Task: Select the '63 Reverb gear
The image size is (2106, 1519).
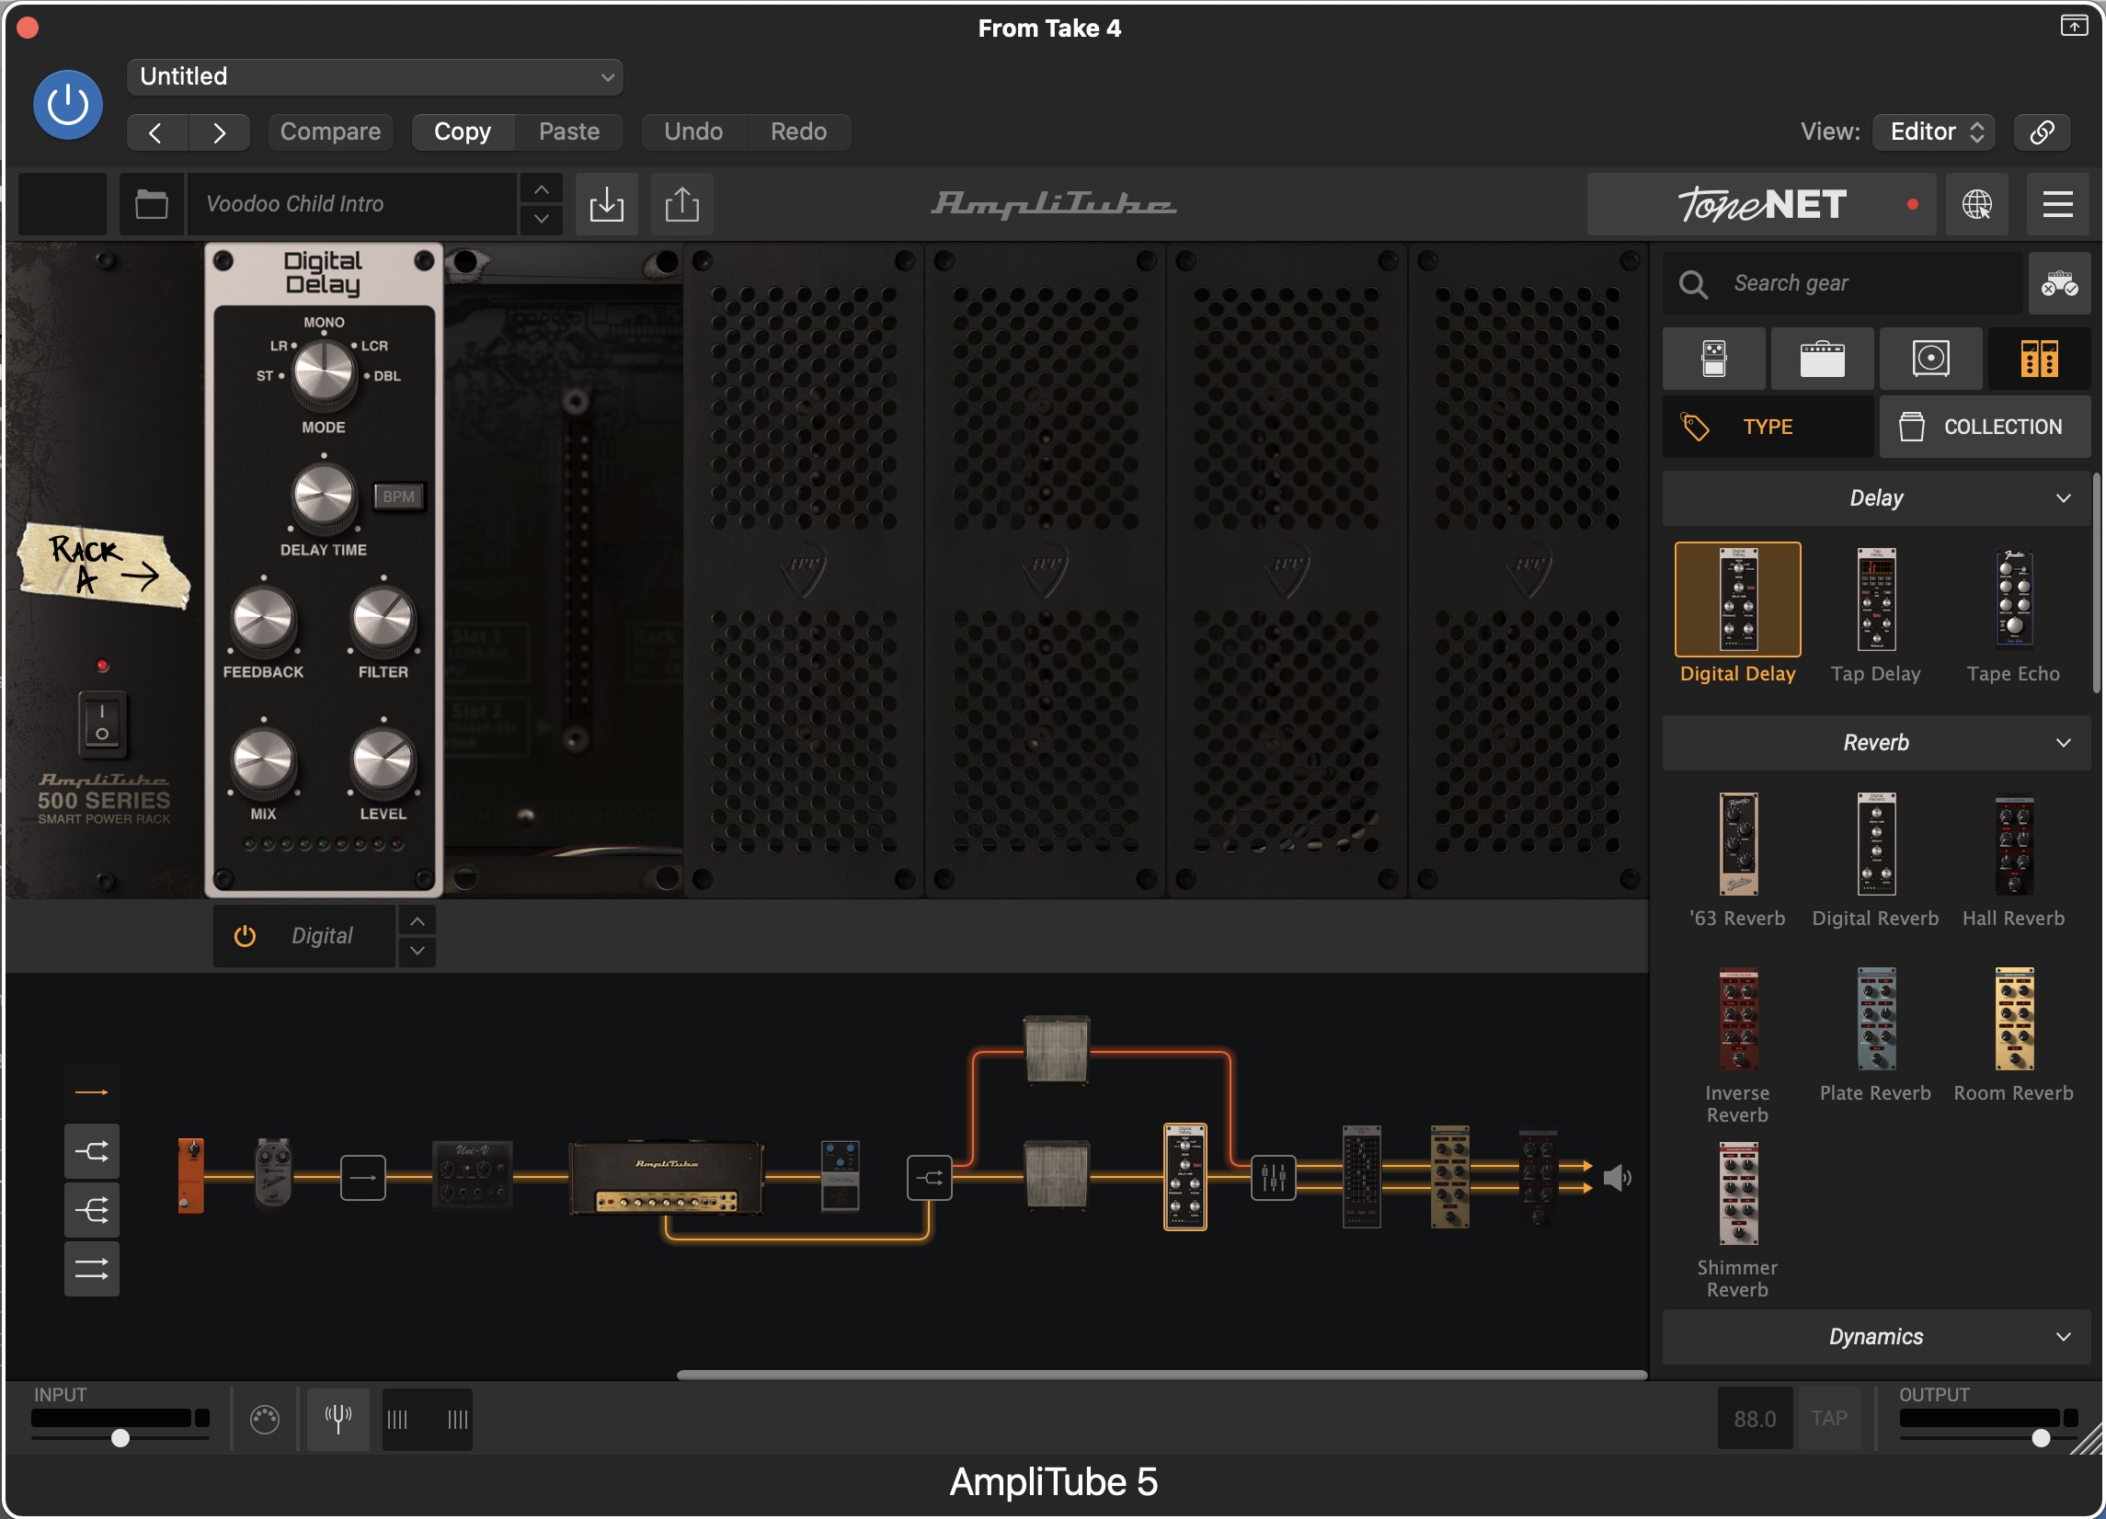Action: (x=1738, y=844)
